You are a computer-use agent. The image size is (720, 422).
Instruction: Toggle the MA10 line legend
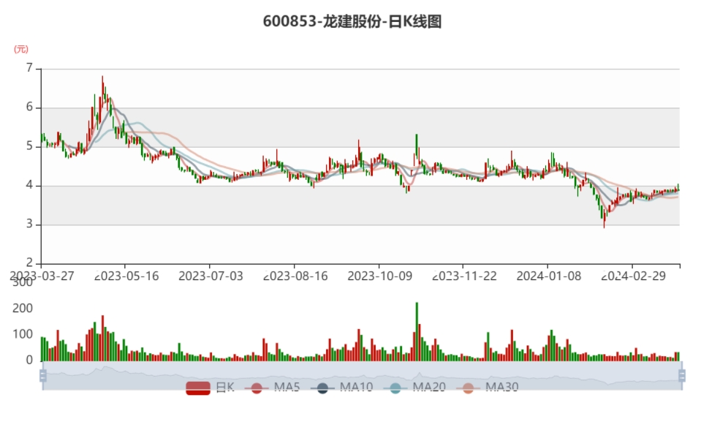(341, 388)
